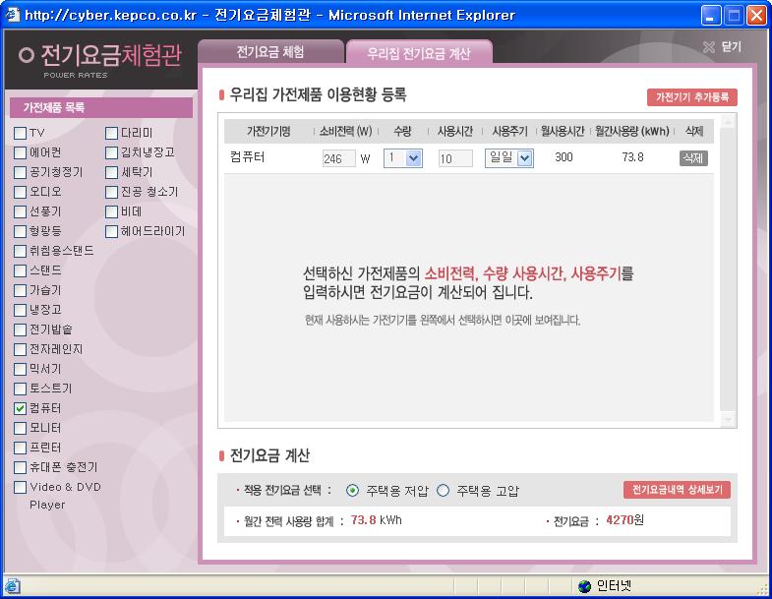
Task: Select the 선풍기 checkbox
Action: 21,211
